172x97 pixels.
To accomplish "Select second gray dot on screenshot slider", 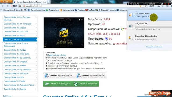I will coord(82,19).
